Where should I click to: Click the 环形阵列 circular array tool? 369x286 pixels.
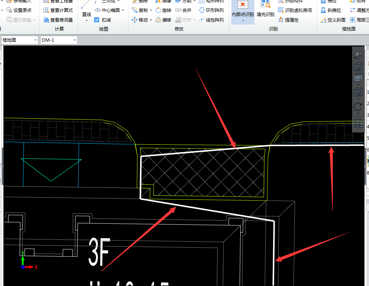click(211, 10)
